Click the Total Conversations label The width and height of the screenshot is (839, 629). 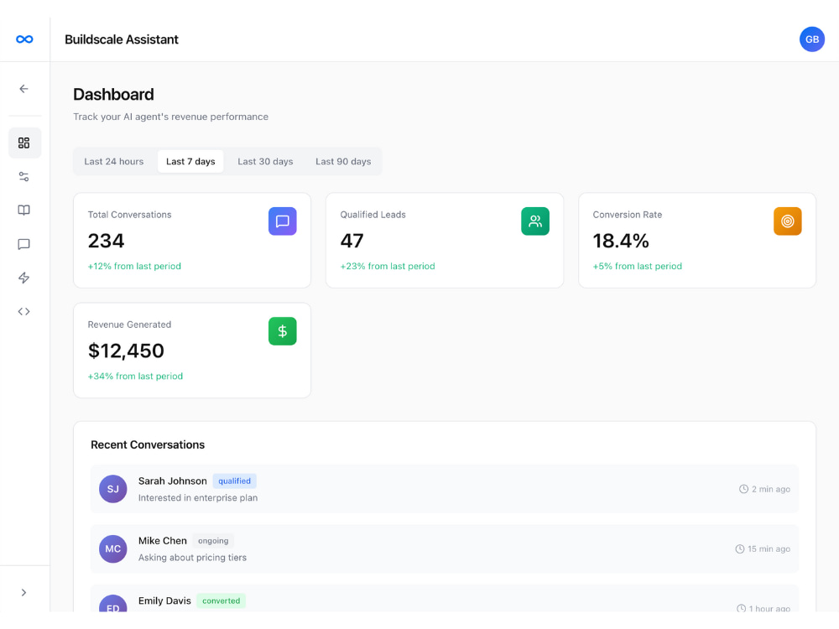point(129,215)
